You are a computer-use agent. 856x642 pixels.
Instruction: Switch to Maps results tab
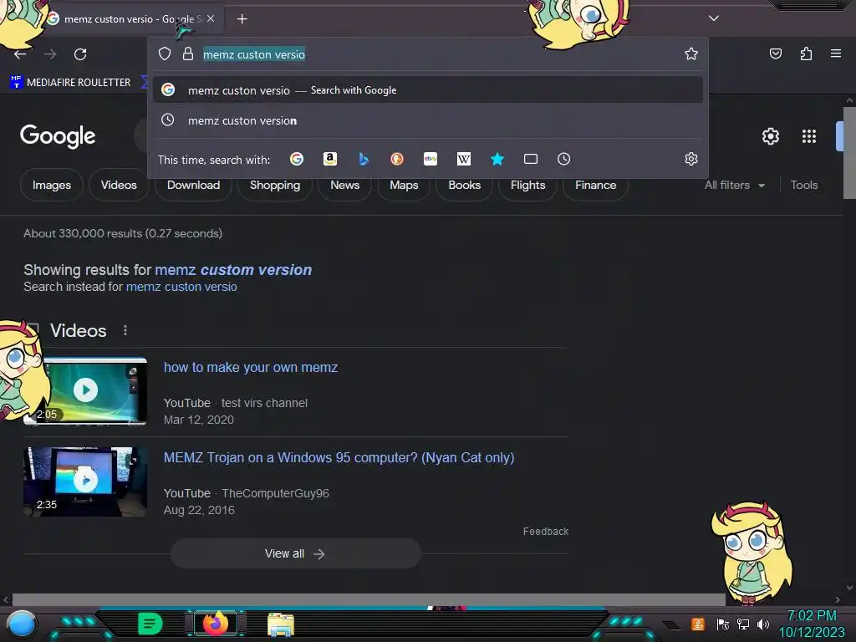(404, 185)
